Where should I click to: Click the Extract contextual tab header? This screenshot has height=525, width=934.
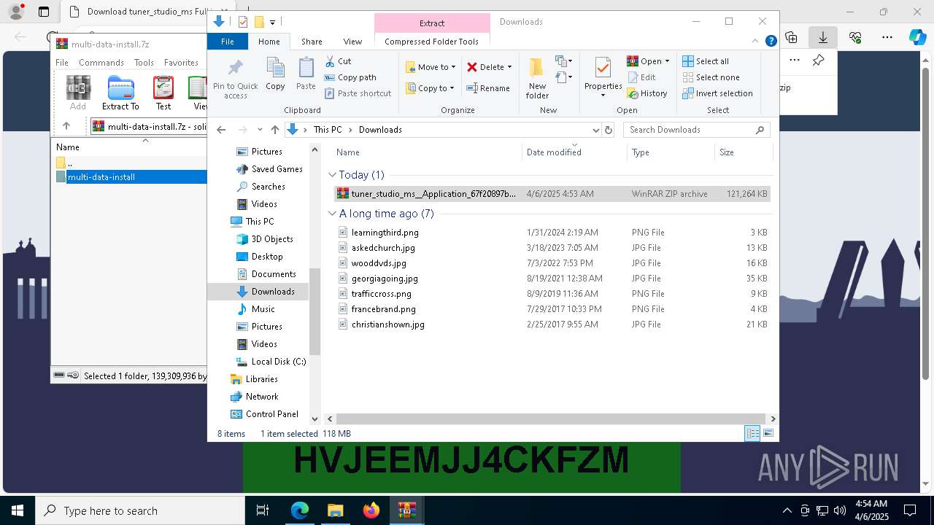[432, 23]
